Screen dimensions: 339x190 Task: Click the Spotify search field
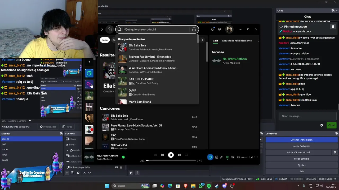(156, 29)
